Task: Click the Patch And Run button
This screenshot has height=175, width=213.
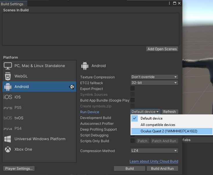Action: (164, 141)
